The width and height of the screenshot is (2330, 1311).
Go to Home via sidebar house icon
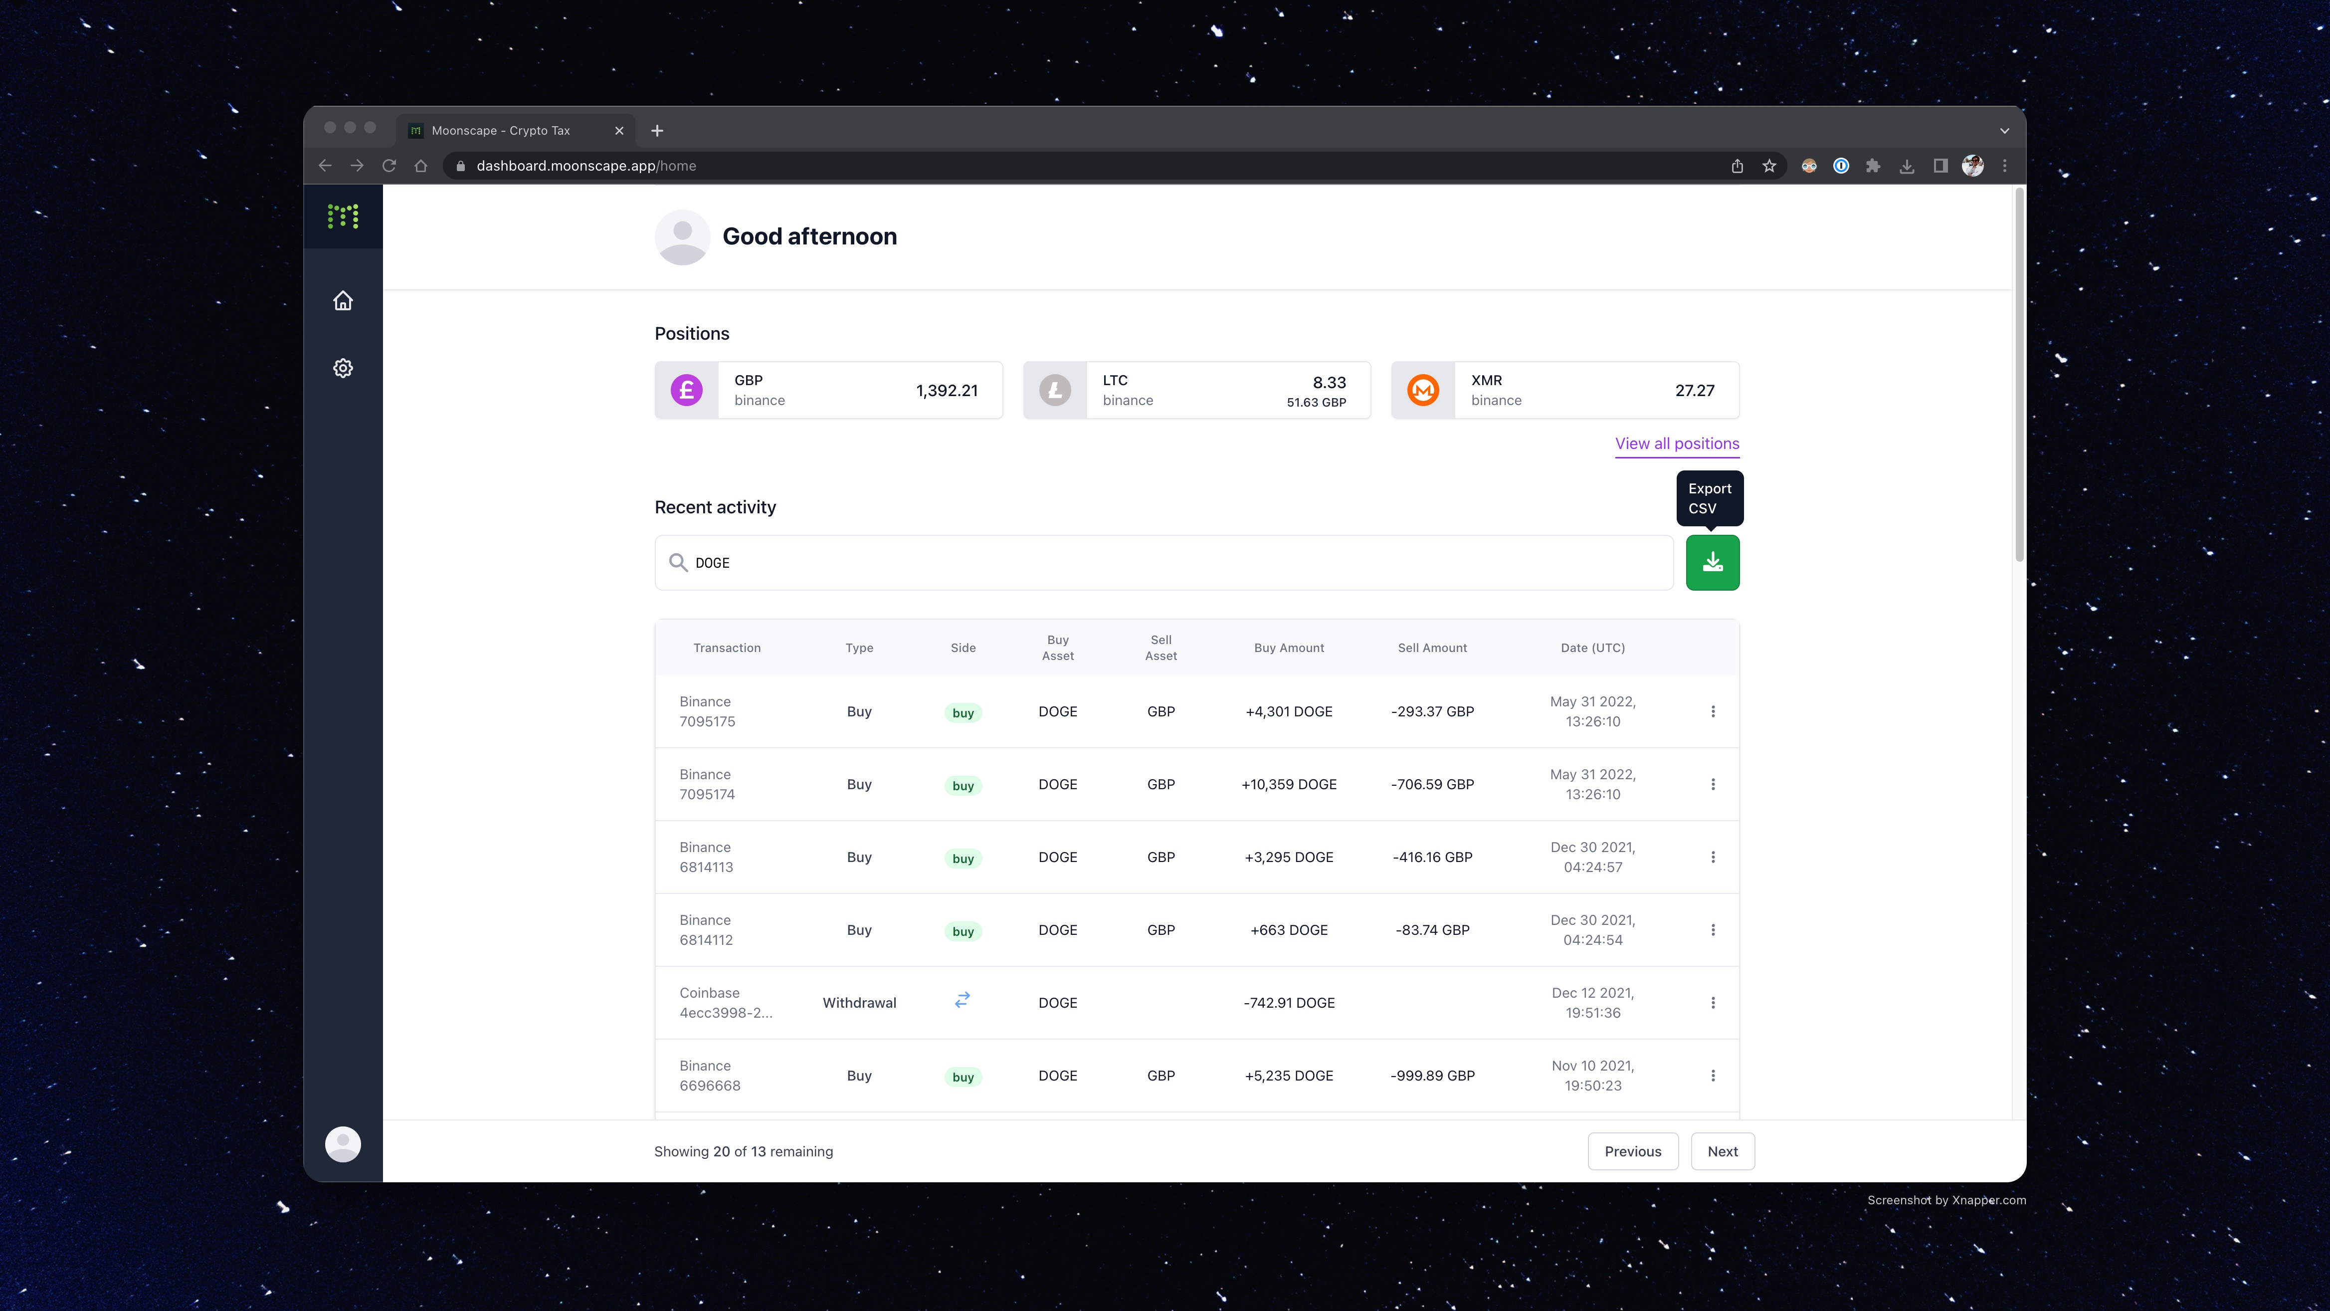click(343, 300)
